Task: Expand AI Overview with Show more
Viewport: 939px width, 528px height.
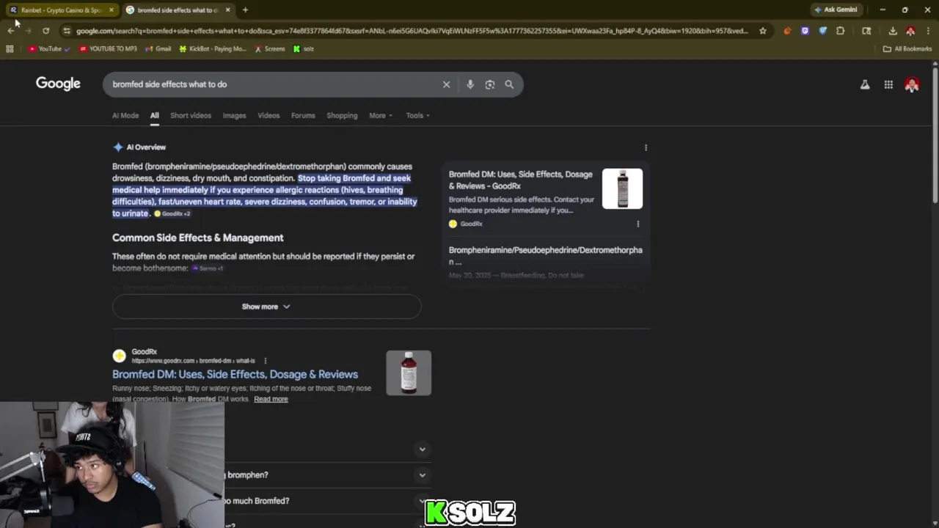Action: click(266, 307)
